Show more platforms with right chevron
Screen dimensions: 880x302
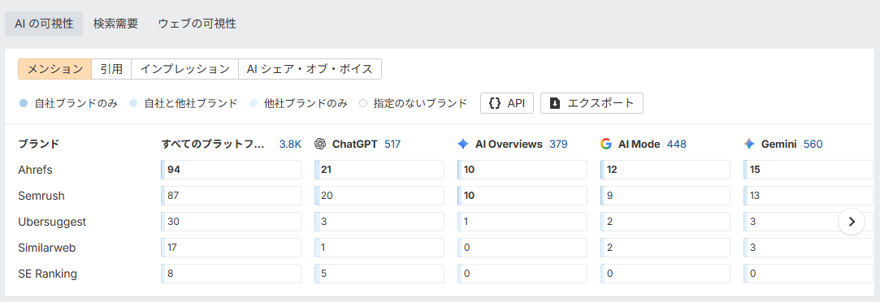tap(852, 222)
